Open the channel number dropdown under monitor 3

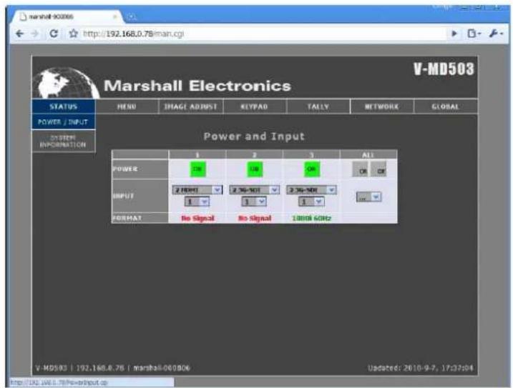[311, 202]
